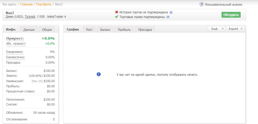Click the +0.0% Прирост value
This screenshot has height=124, width=258.
48,39
